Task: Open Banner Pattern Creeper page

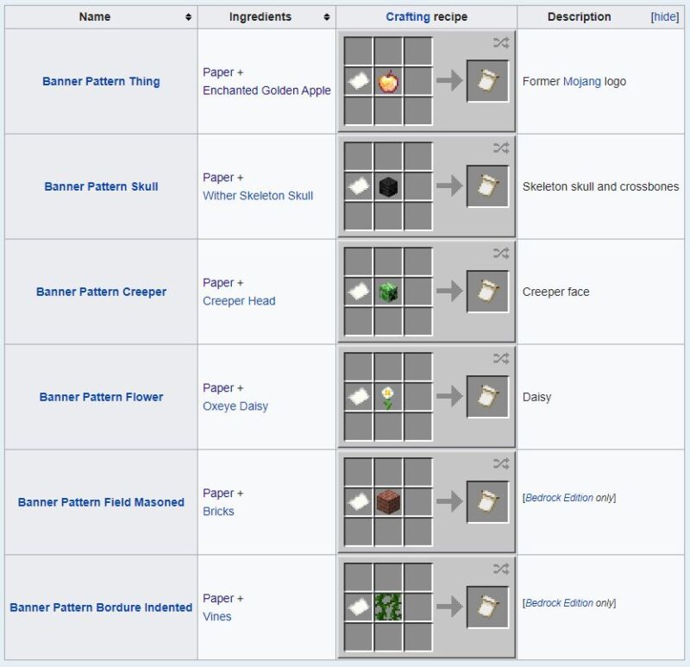Action: [101, 292]
